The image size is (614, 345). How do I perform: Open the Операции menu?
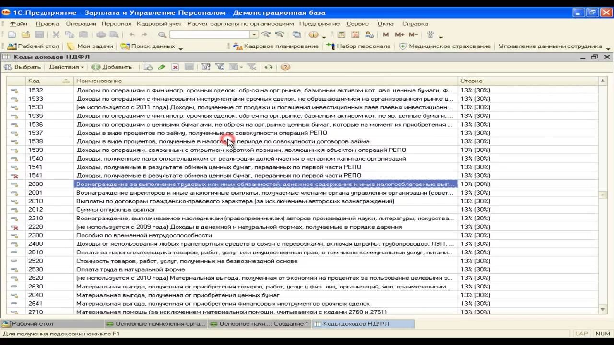point(81,23)
